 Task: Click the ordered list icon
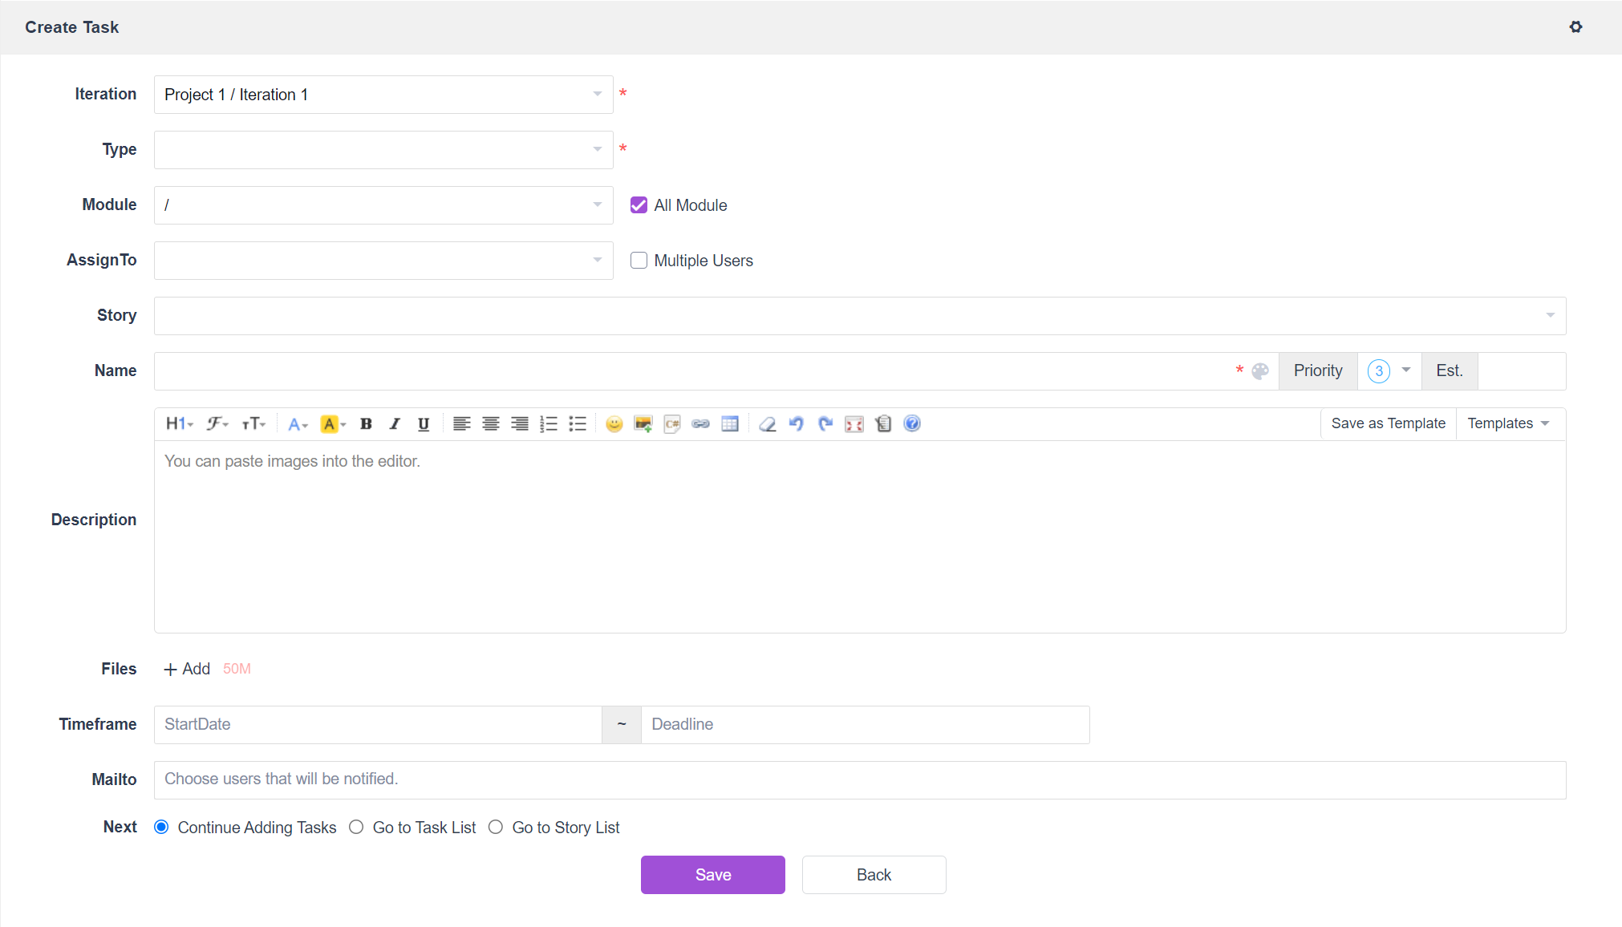(549, 424)
